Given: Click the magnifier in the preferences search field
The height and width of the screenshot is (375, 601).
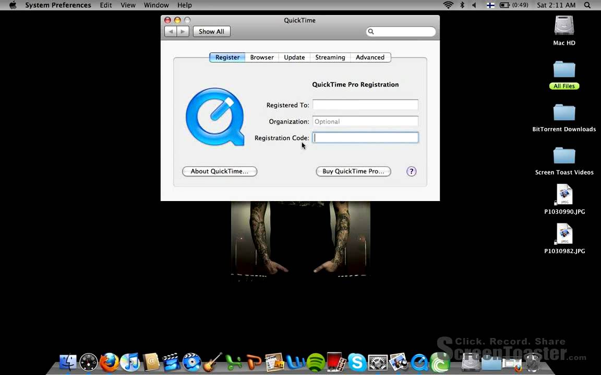Looking at the screenshot, I should [370, 32].
